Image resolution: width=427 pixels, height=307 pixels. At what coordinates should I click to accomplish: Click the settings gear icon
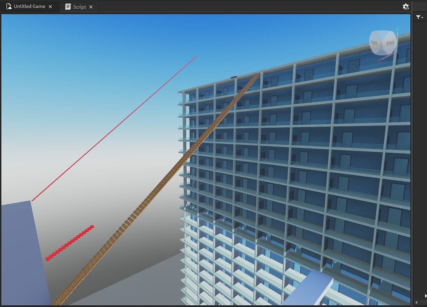point(406,6)
